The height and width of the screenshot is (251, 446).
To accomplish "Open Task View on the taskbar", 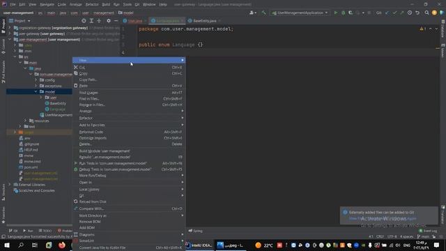I will [x=35, y=245].
